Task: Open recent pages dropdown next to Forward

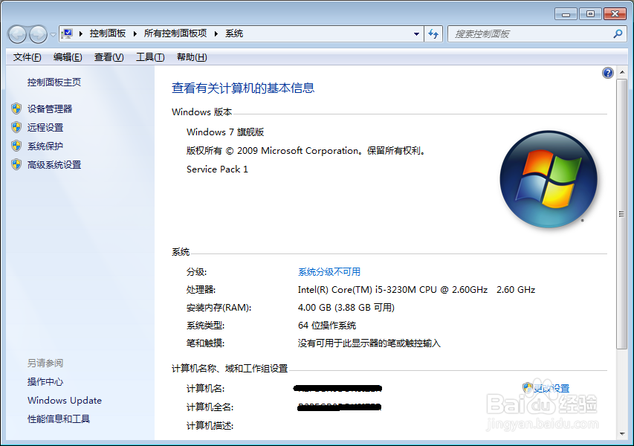Action: pyautogui.click(x=53, y=35)
